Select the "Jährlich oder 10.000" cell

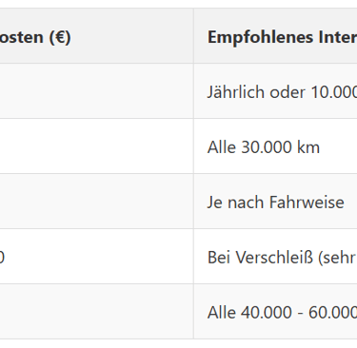coord(275,91)
